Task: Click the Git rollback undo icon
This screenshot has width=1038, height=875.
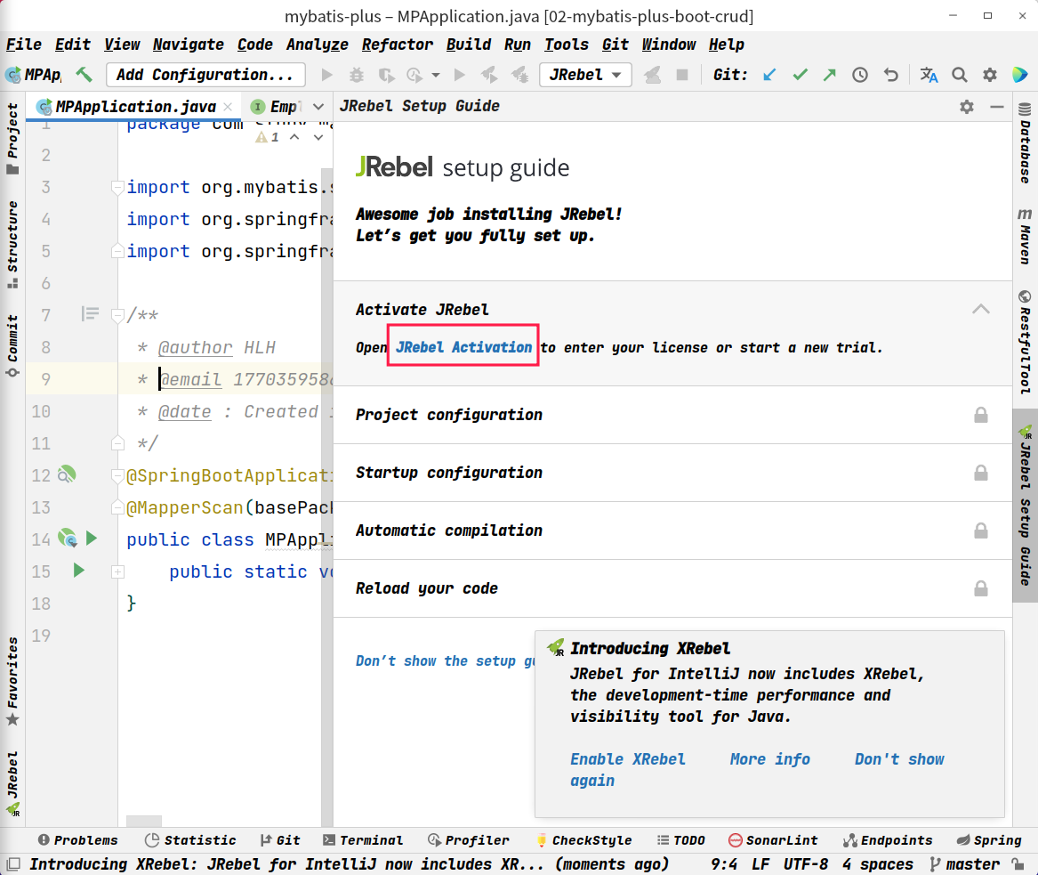Action: tap(891, 75)
